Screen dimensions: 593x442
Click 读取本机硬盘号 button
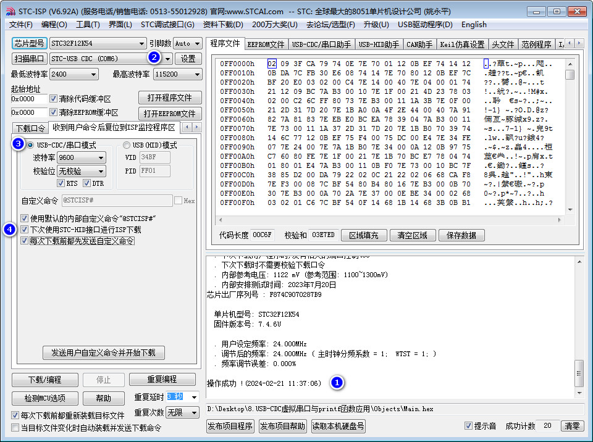tap(338, 426)
